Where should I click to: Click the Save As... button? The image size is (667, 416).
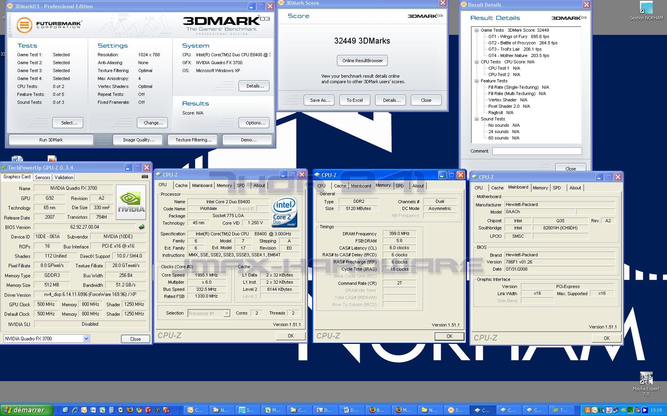pyautogui.click(x=320, y=100)
